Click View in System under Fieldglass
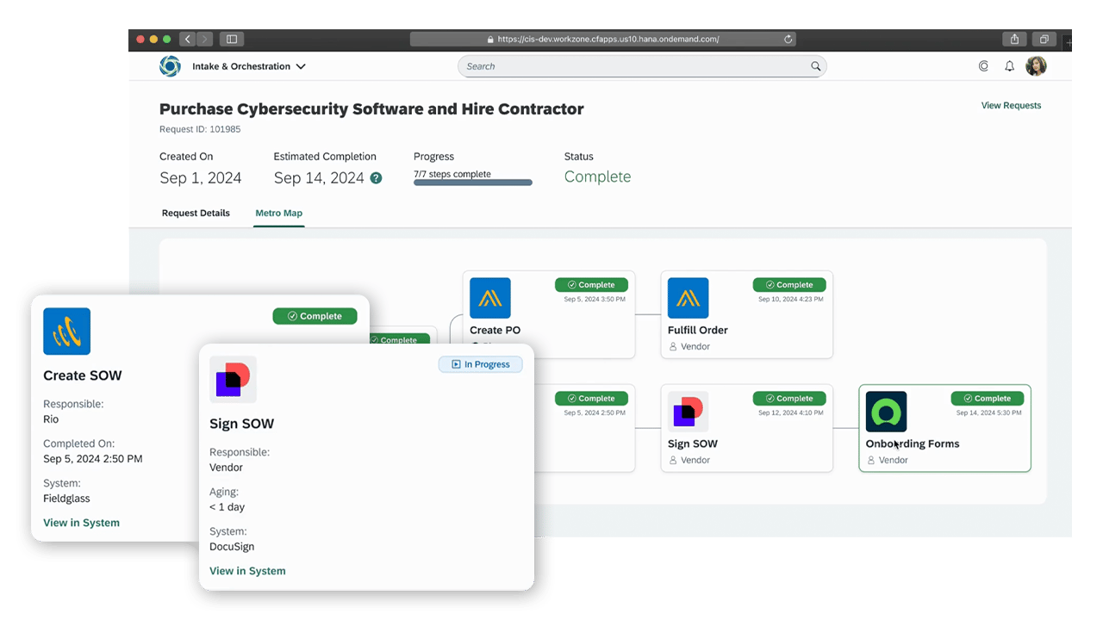The width and height of the screenshot is (1103, 620). pos(81,523)
